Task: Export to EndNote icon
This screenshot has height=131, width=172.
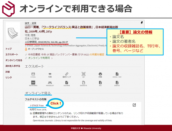Action: (x=83, y=82)
